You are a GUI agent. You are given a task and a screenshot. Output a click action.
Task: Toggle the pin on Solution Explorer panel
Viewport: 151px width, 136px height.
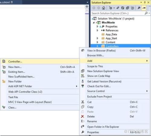[145, 2]
